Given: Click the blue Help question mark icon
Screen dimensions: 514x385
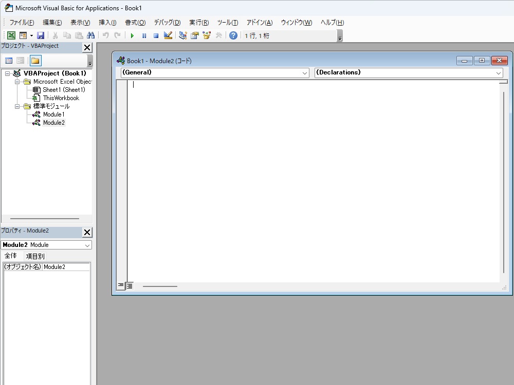Looking at the screenshot, I should pyautogui.click(x=233, y=35).
